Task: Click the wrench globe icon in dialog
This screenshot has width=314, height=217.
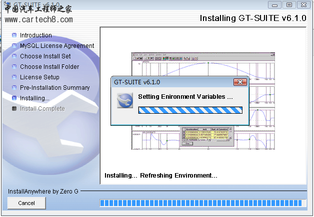Action: (x=125, y=100)
